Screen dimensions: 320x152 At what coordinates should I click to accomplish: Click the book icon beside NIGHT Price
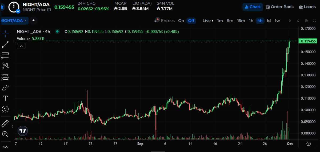tap(49, 10)
